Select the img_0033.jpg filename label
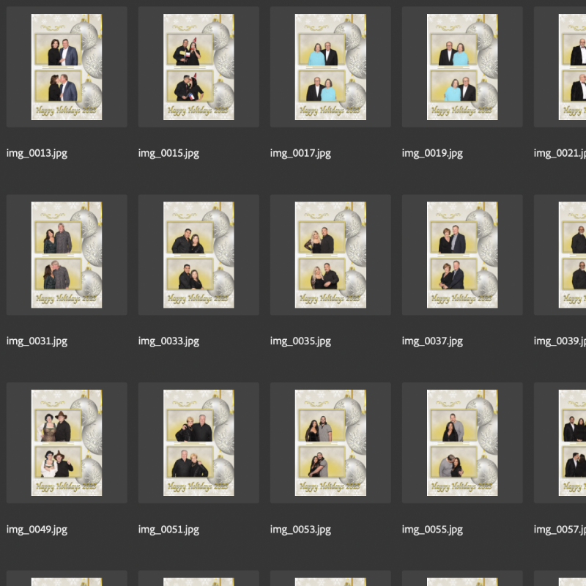The height and width of the screenshot is (586, 586). point(168,341)
